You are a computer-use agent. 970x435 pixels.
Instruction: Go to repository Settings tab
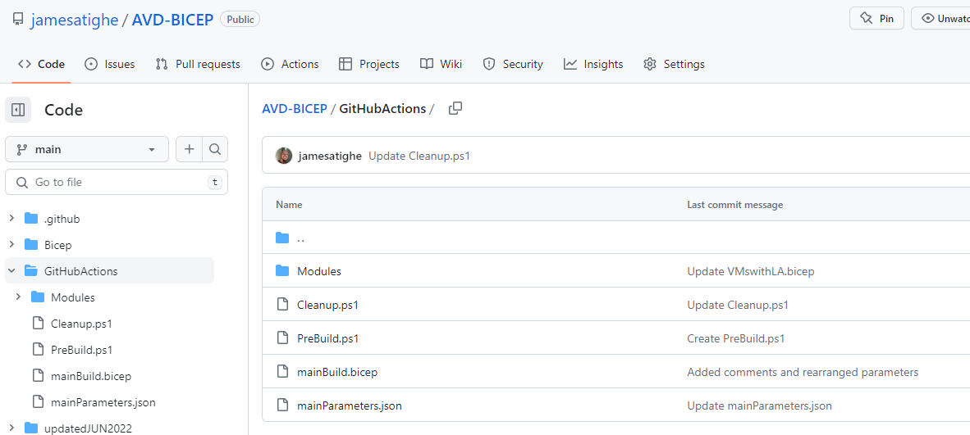point(674,64)
